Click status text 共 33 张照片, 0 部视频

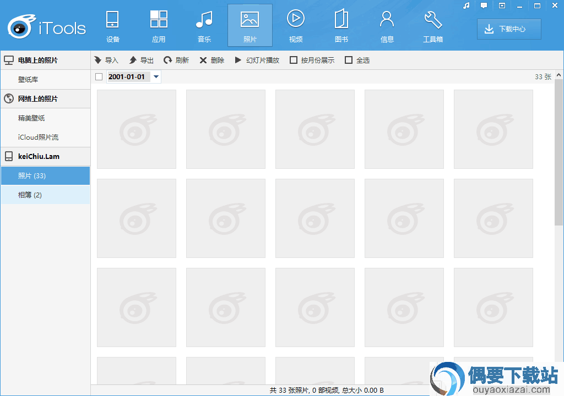pos(304,391)
